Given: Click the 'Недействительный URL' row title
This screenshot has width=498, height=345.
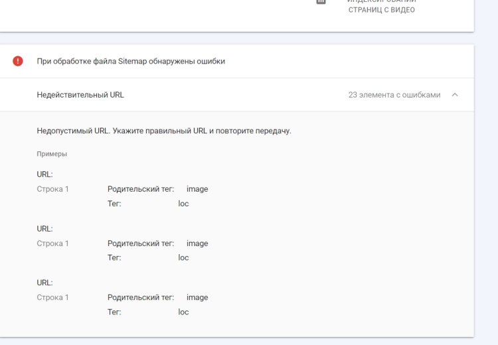Looking at the screenshot, I should 80,95.
